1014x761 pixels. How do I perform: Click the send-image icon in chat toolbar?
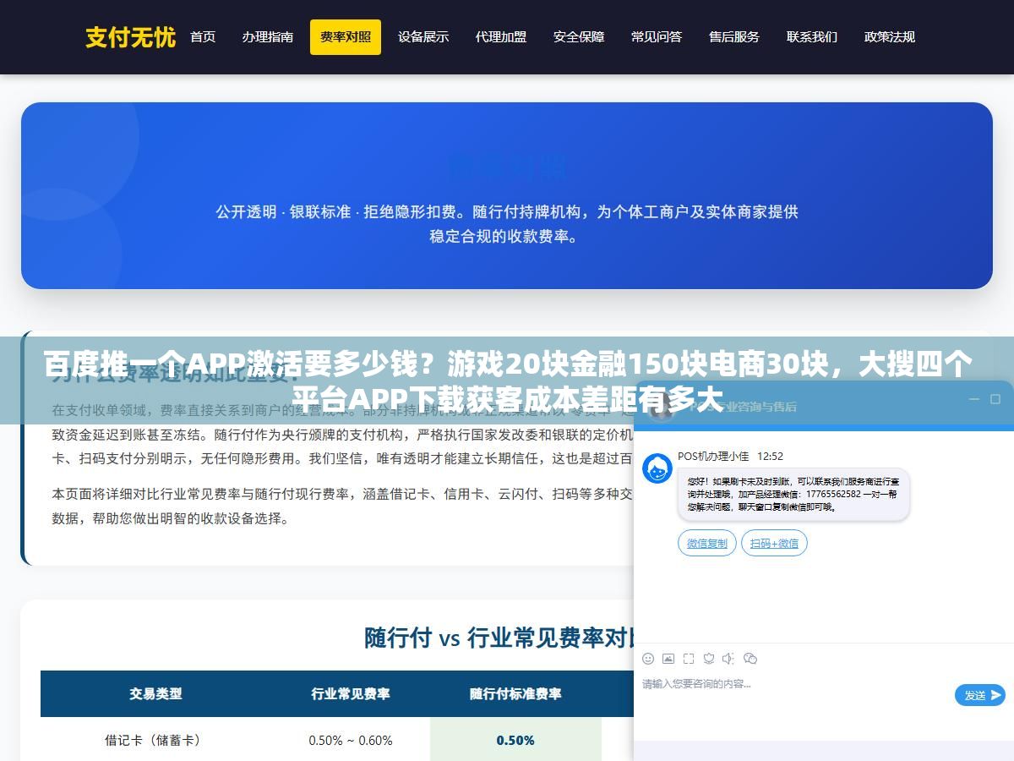pyautogui.click(x=668, y=659)
